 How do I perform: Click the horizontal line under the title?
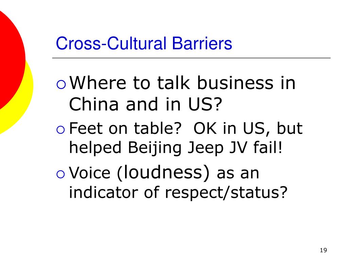coord(191,58)
